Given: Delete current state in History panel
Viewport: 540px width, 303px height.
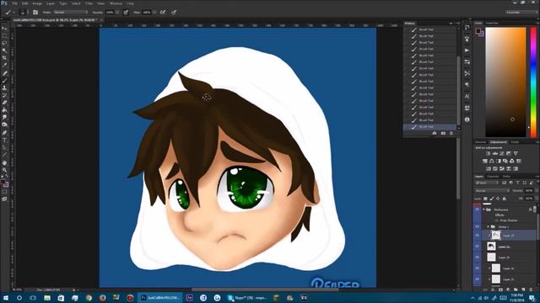Looking at the screenshot, I should (x=451, y=133).
